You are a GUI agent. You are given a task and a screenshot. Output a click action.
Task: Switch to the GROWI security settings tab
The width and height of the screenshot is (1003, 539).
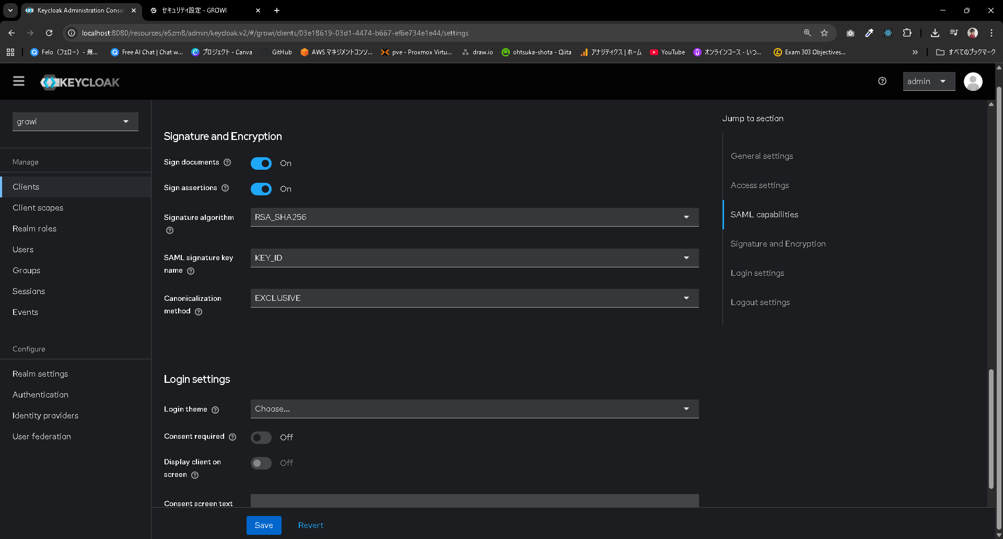pos(205,10)
